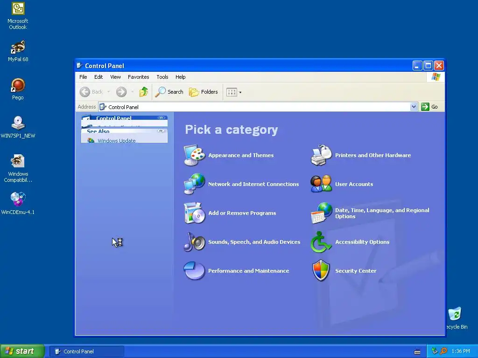The width and height of the screenshot is (478, 358).
Task: Click the Control Panel title bar icon
Action: [79, 65]
